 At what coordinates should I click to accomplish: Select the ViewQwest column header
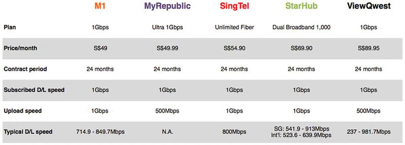(x=369, y=6)
